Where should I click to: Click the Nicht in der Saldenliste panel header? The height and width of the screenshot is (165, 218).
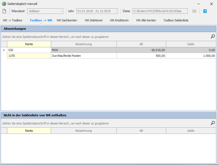pos(108,115)
